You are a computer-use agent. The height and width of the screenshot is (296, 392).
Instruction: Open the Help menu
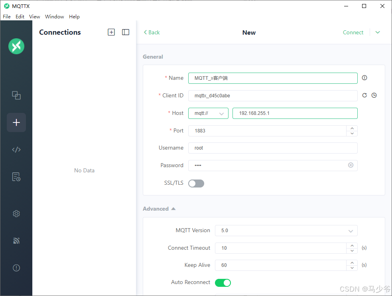pos(74,16)
